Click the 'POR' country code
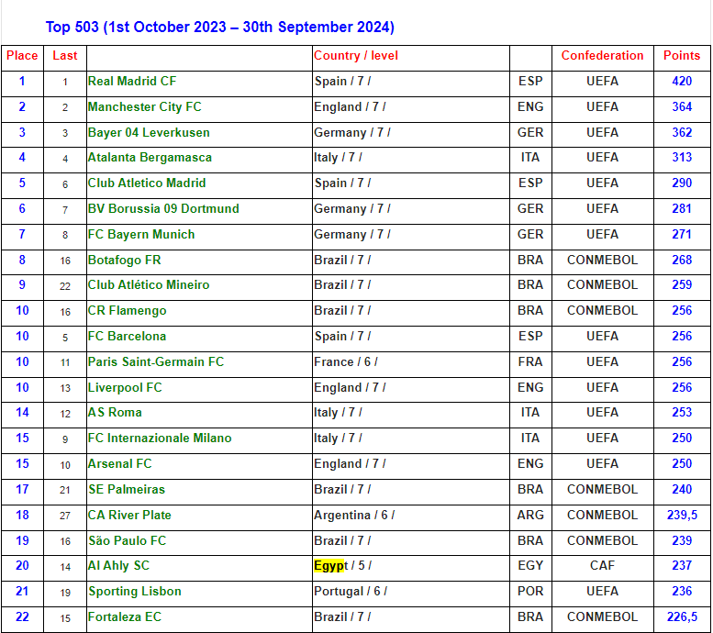 [530, 592]
